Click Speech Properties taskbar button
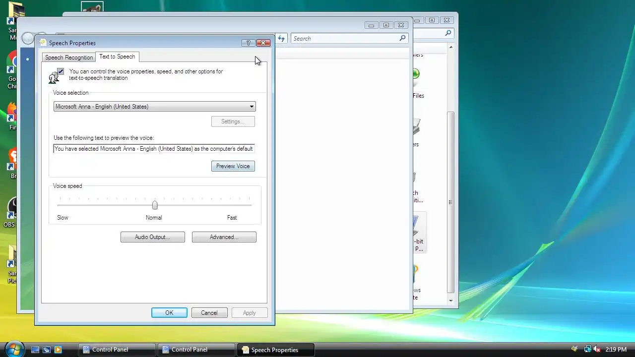Viewport: 635px width, 357px height. pos(275,350)
